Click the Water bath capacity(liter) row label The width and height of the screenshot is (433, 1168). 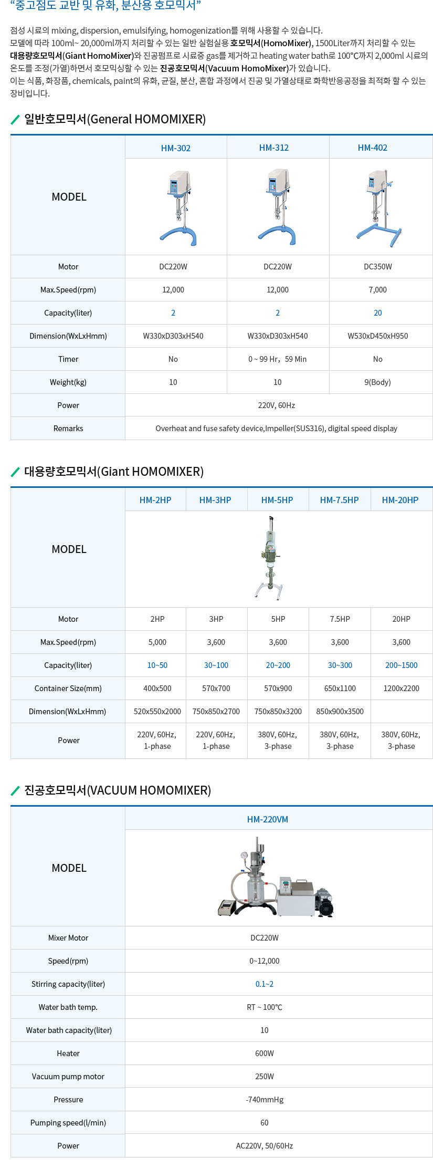(x=69, y=1030)
